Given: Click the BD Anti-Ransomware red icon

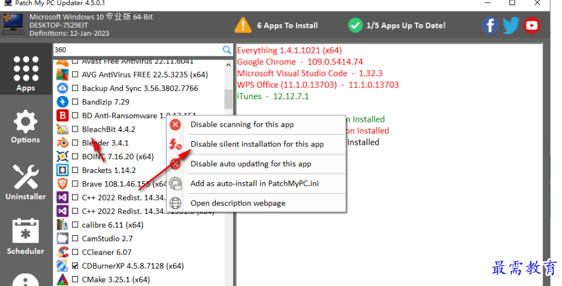Looking at the screenshot, I should pyautogui.click(x=62, y=115).
